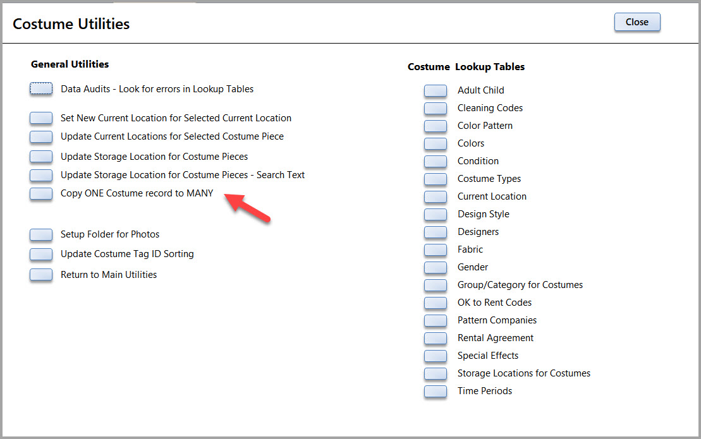This screenshot has width=701, height=439.
Task: Click the 'Design Style' label
Action: (x=484, y=214)
